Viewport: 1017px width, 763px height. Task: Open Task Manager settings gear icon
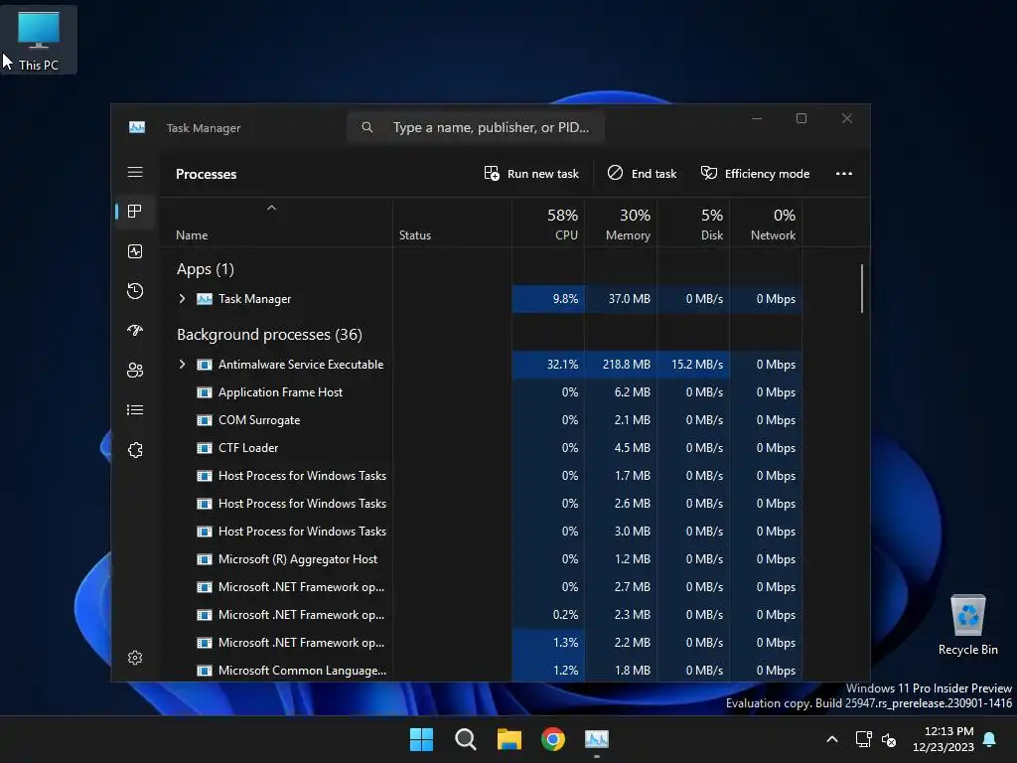(x=135, y=658)
